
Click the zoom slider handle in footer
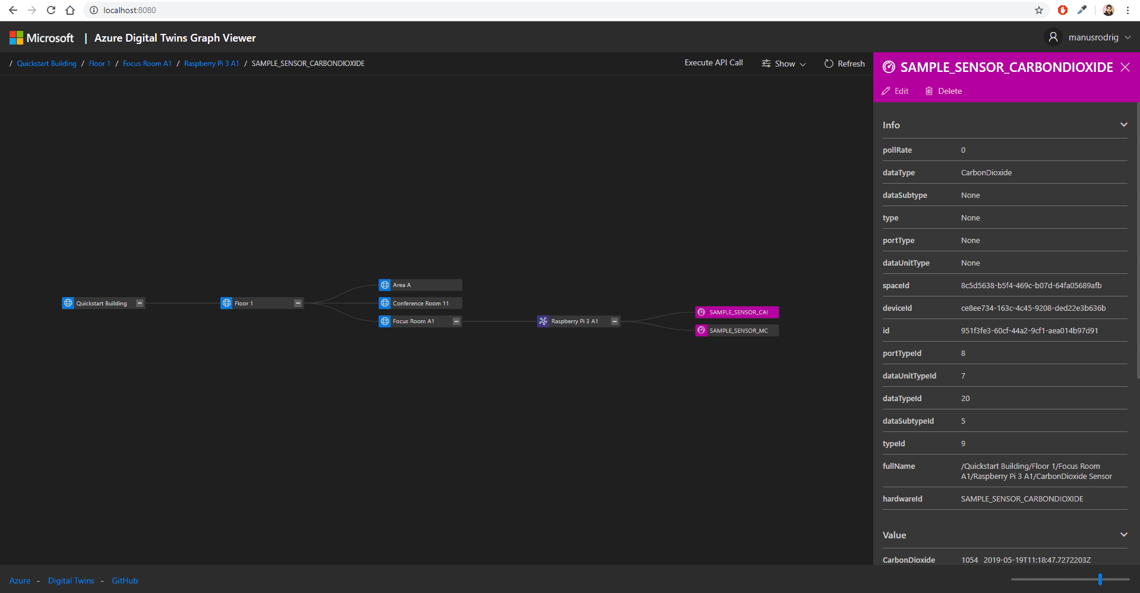1100,579
